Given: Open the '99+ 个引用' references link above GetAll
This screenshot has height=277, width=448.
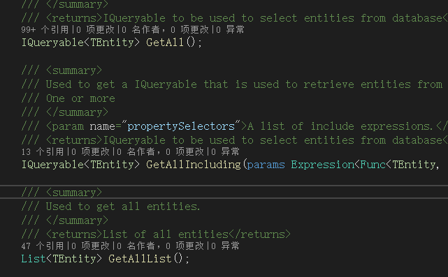Looking at the screenshot, I should 45,30.
